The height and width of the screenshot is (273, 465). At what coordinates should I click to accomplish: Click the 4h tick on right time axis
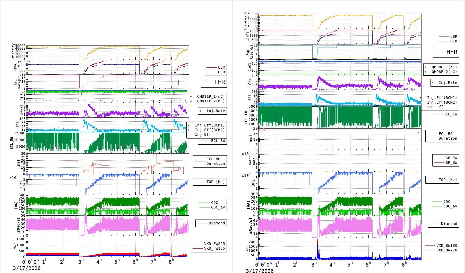click(332, 264)
